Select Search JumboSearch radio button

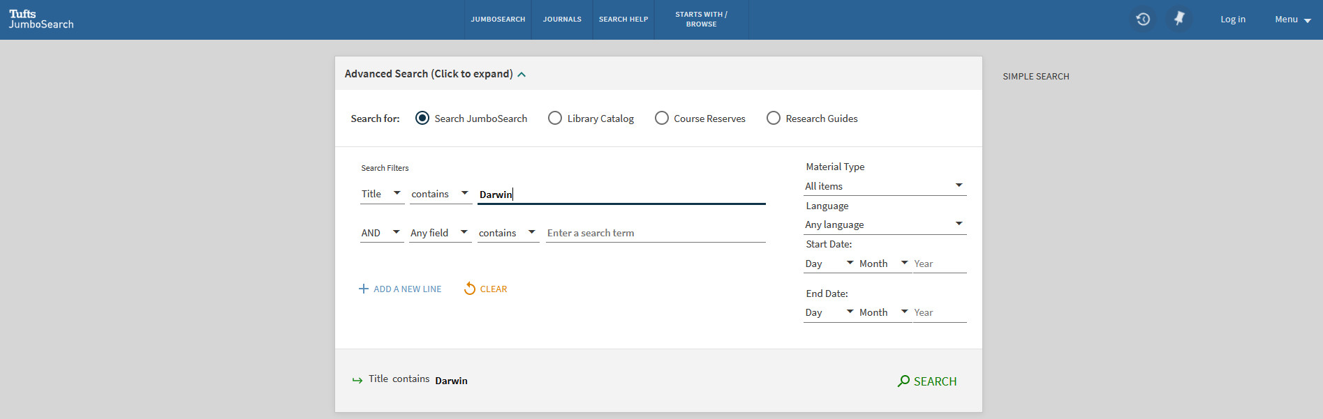coord(422,118)
